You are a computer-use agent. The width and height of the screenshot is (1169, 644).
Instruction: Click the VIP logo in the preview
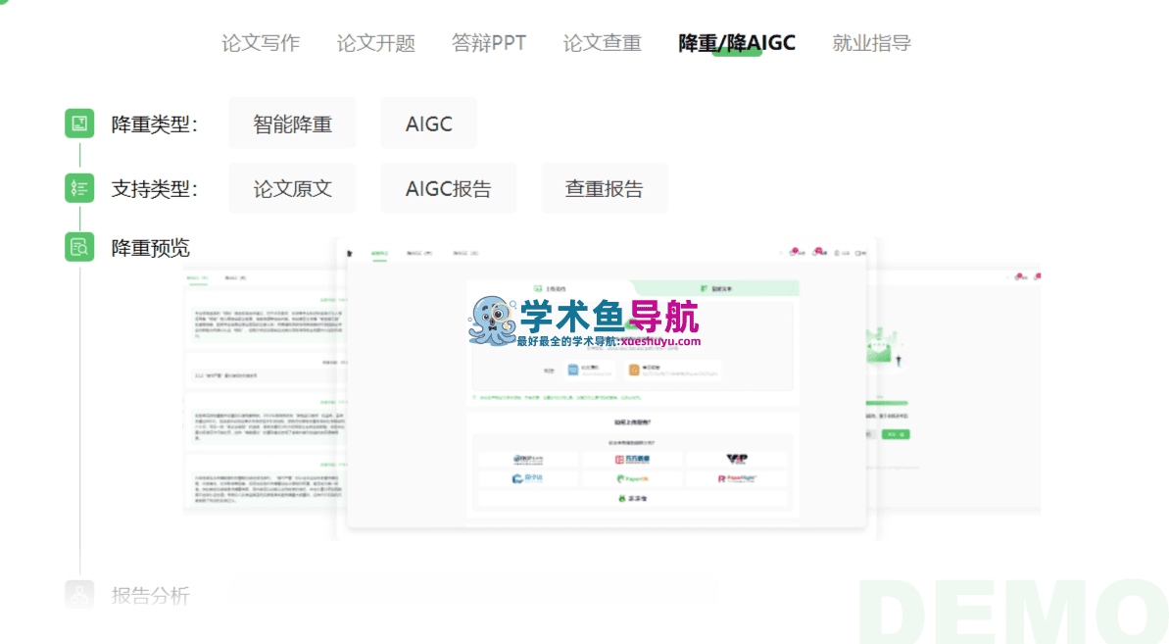click(x=737, y=459)
